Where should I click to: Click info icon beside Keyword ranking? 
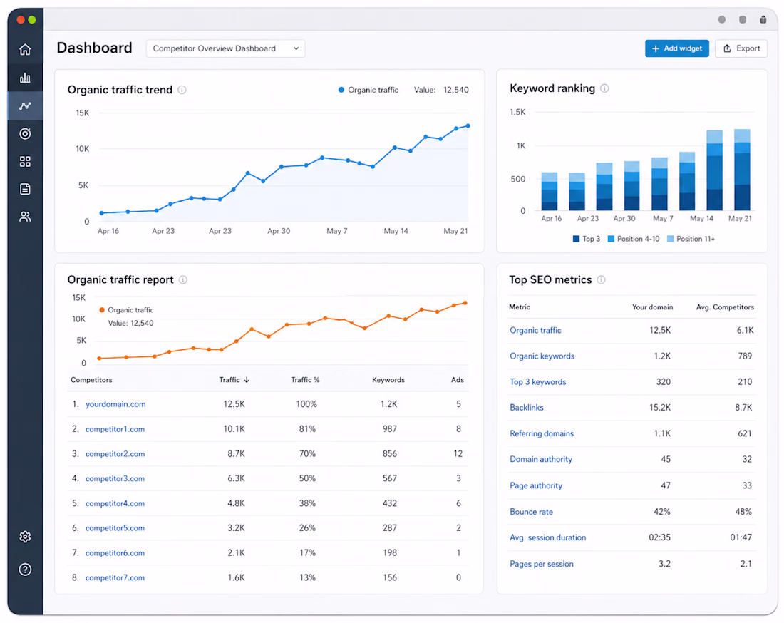coord(604,88)
